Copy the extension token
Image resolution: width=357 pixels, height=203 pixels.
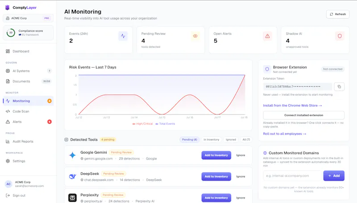[x=339, y=87]
